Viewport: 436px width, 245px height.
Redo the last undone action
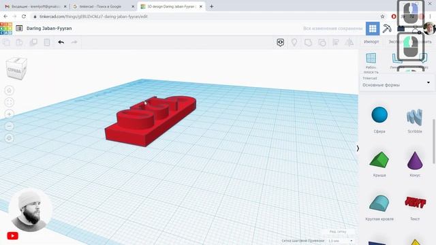[74, 42]
